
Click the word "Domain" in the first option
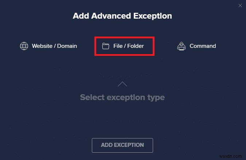pyautogui.click(x=68, y=46)
